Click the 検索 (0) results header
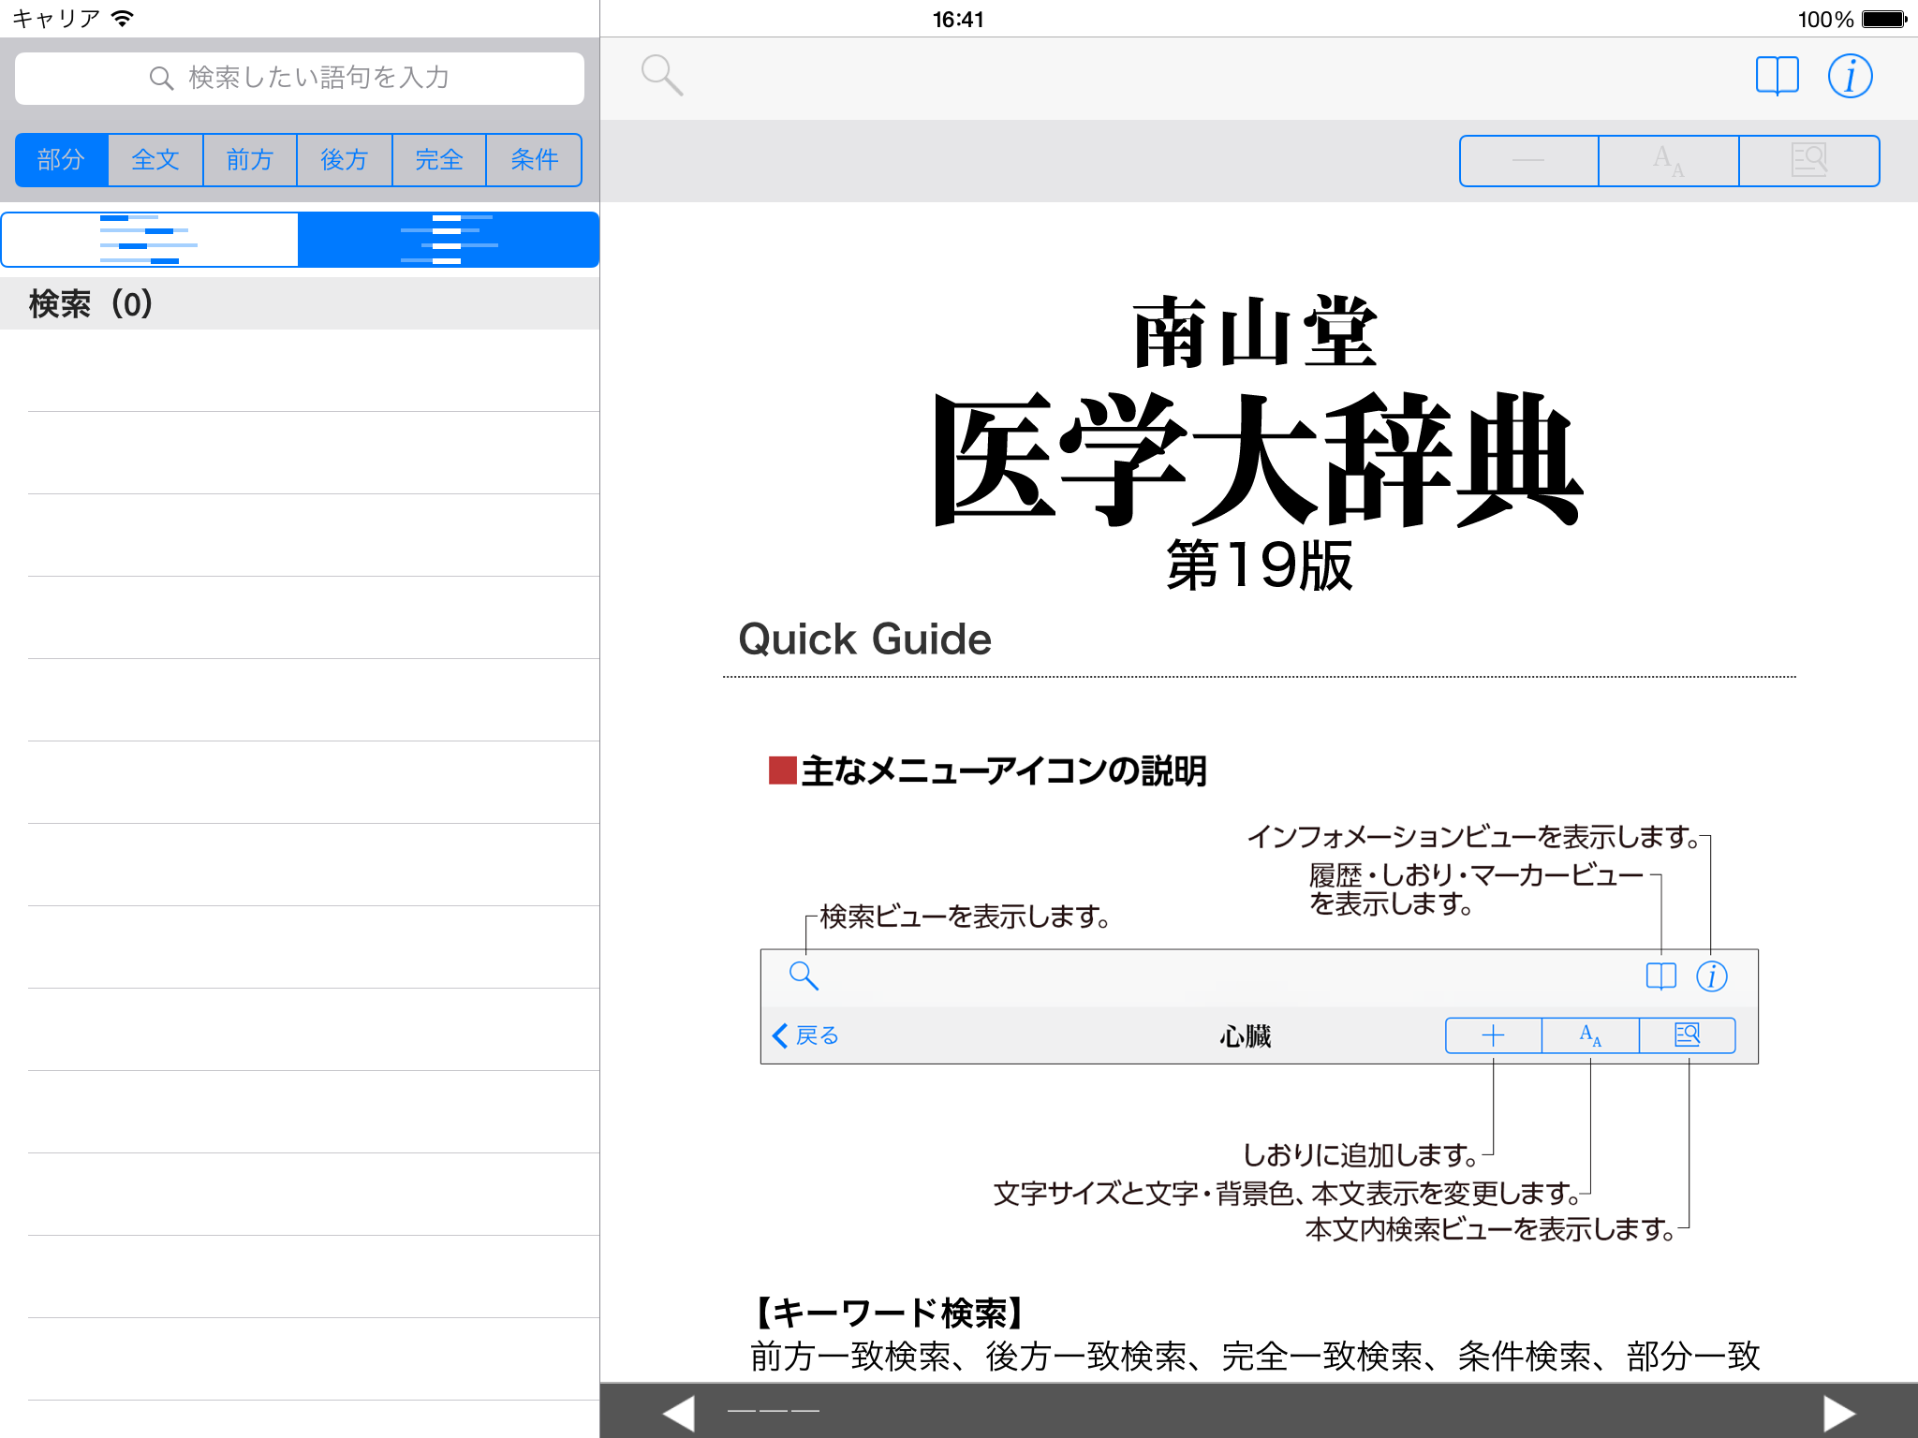1918x1438 pixels. pos(91,303)
